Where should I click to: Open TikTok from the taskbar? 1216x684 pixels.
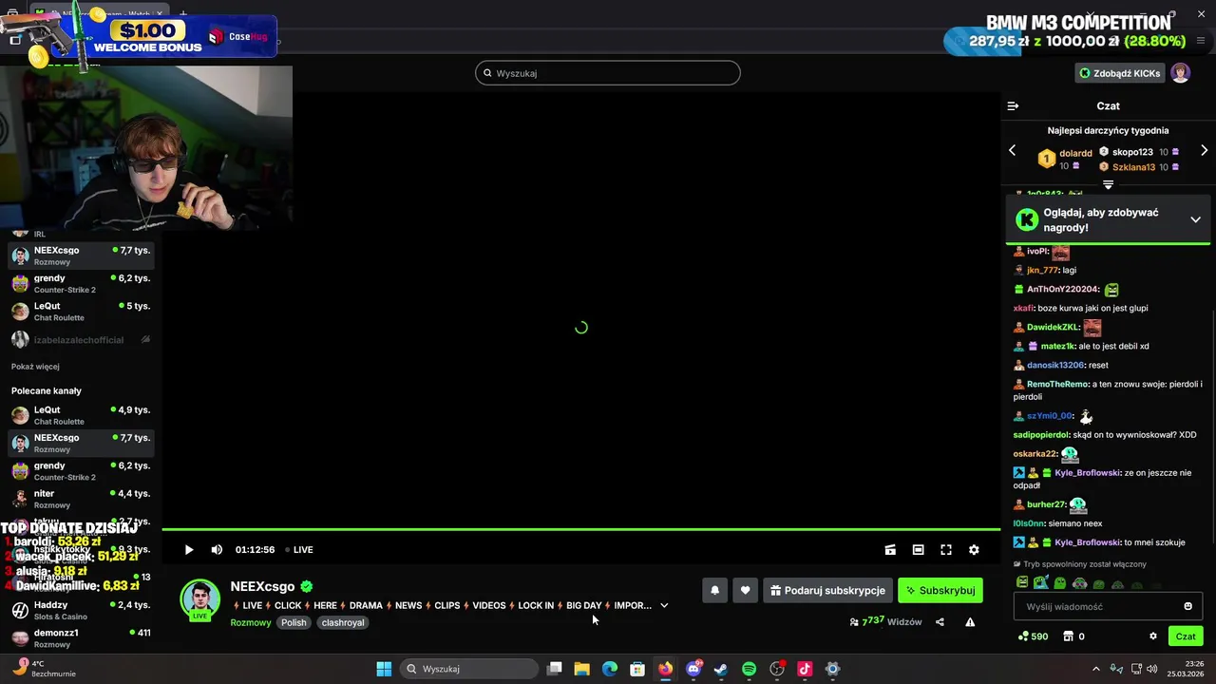tap(805, 669)
